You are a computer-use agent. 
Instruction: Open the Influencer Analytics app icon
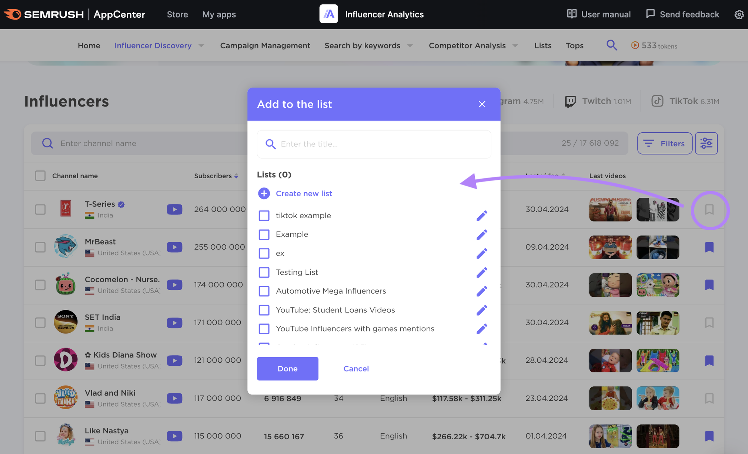point(329,14)
